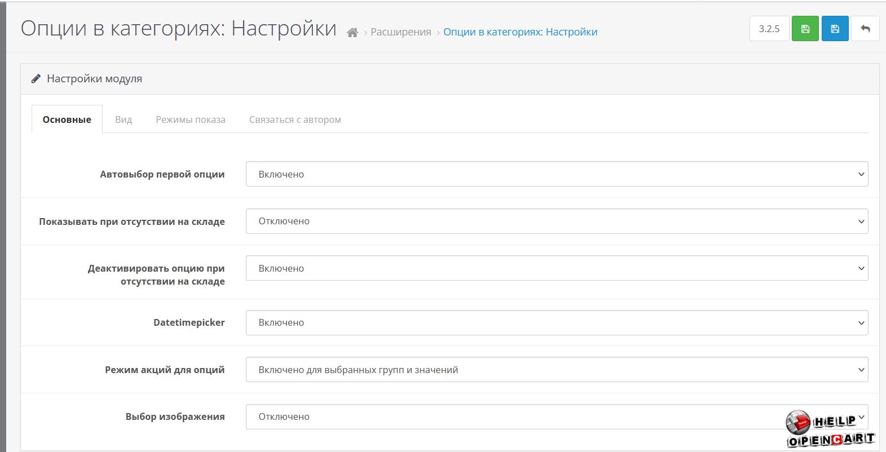Viewport: 886px width, 452px height.
Task: Click the Настройки модуля panel heading
Action: coord(94,79)
